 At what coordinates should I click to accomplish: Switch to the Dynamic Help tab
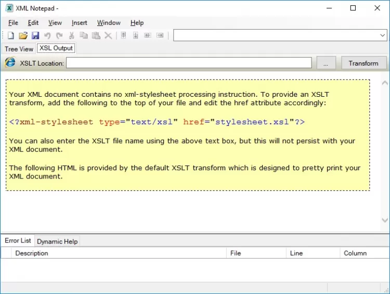57,241
